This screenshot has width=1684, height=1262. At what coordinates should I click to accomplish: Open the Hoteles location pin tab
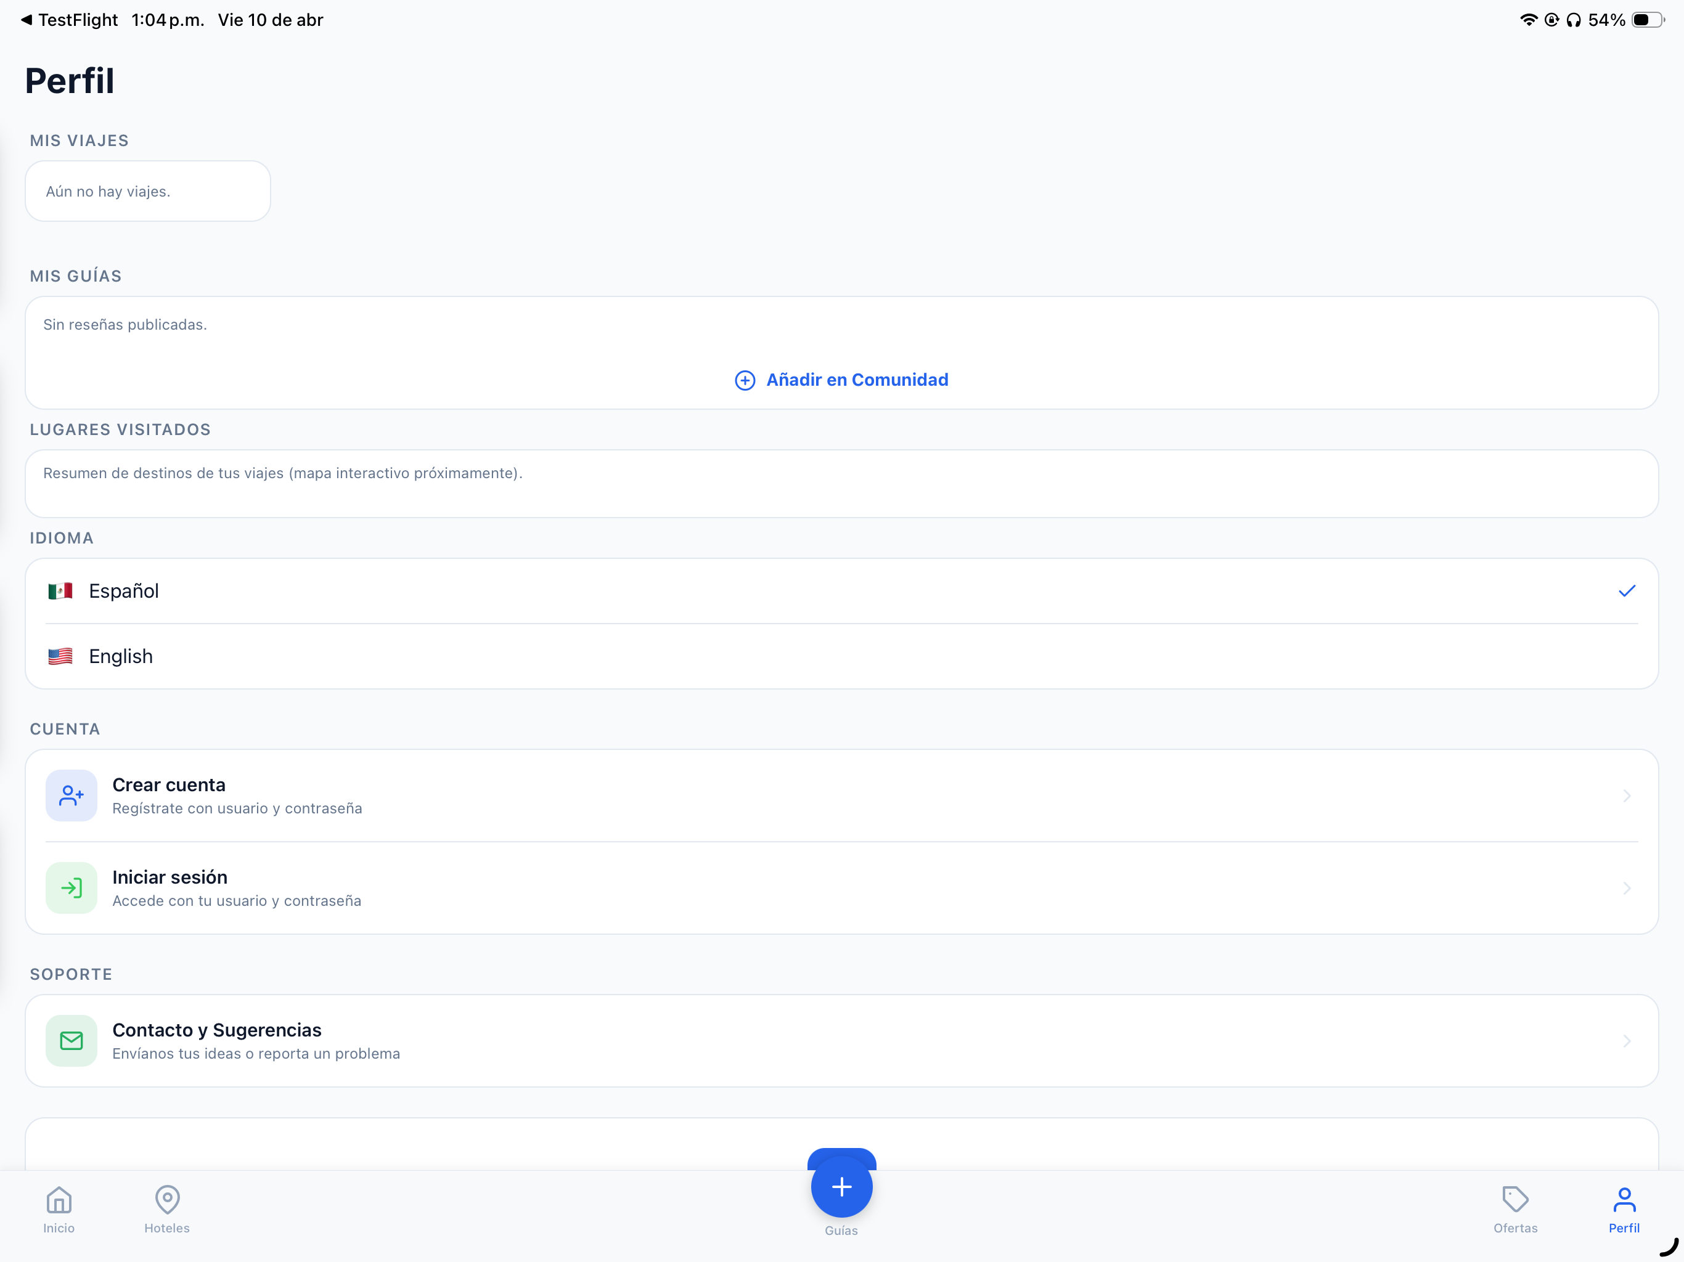[x=166, y=1200]
